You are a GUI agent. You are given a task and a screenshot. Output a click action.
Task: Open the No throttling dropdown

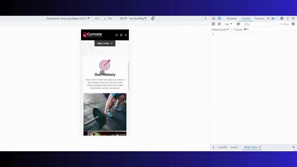coord(138,18)
